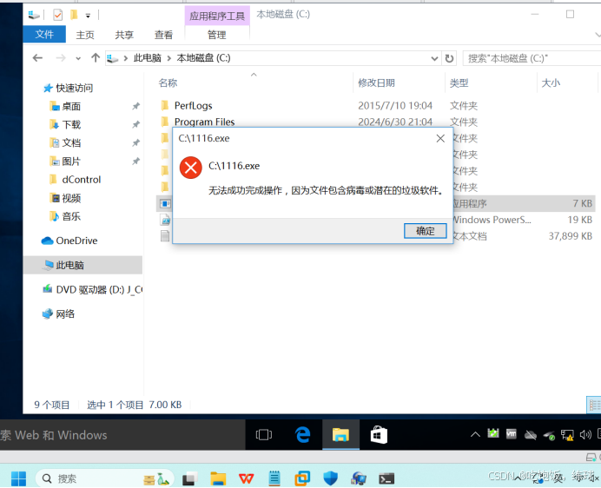Image resolution: width=601 pixels, height=488 pixels.
Task: Click the volume speaker tray icon
Action: click(x=585, y=435)
